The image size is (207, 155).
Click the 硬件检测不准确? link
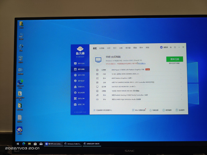click(174, 63)
